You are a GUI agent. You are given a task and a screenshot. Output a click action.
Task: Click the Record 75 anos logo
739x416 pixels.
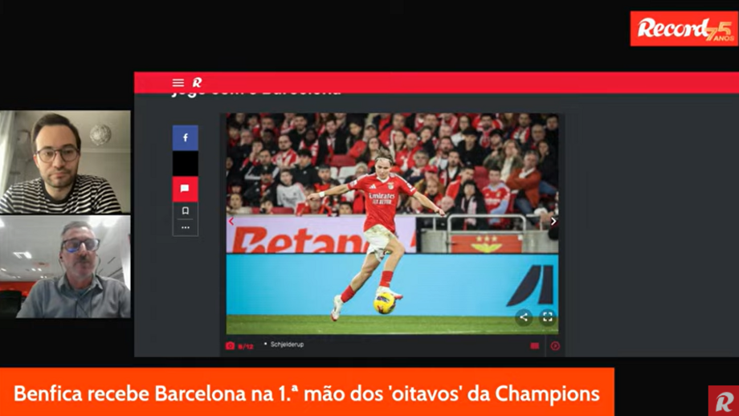(684, 29)
